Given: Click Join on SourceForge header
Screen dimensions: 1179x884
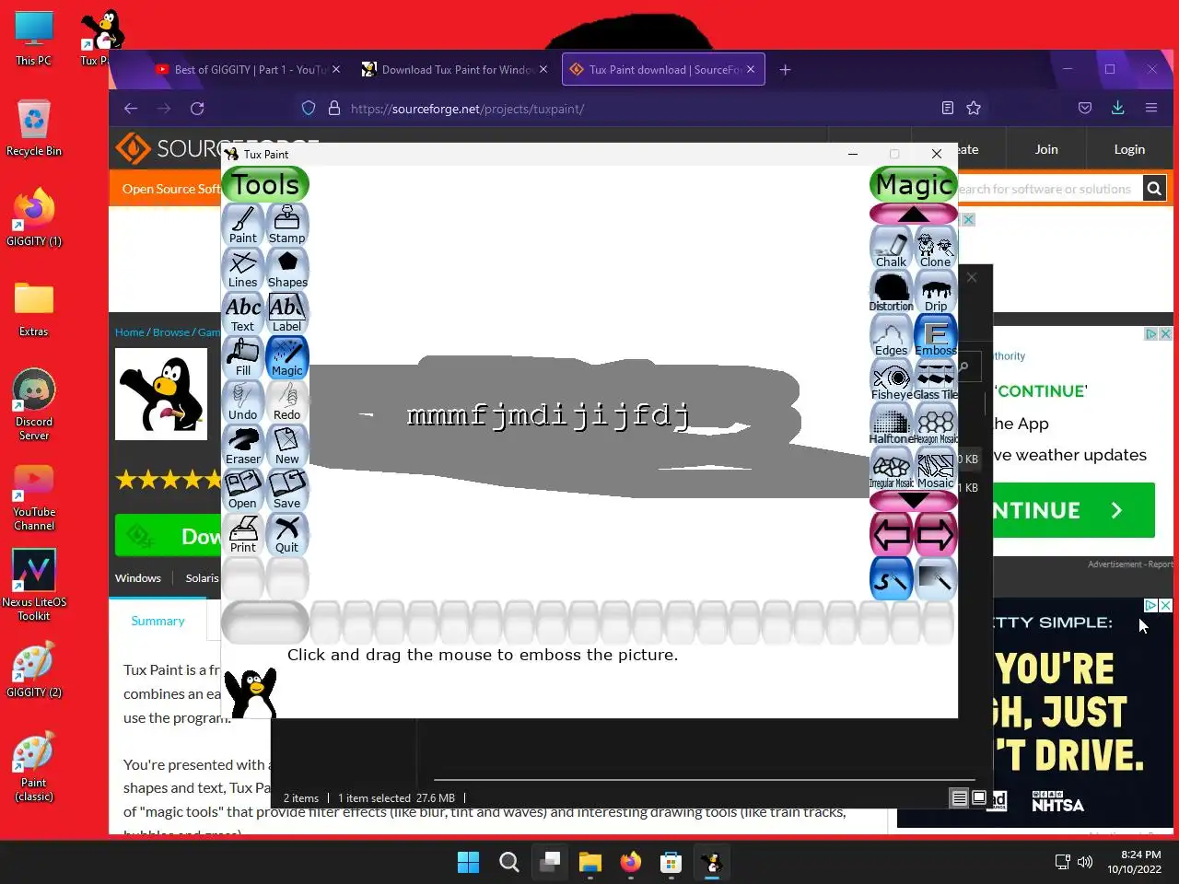Looking at the screenshot, I should point(1046,149).
